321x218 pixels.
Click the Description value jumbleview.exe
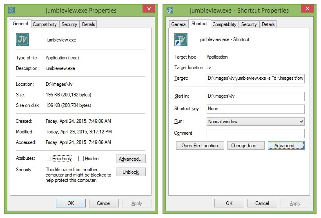click(60, 68)
